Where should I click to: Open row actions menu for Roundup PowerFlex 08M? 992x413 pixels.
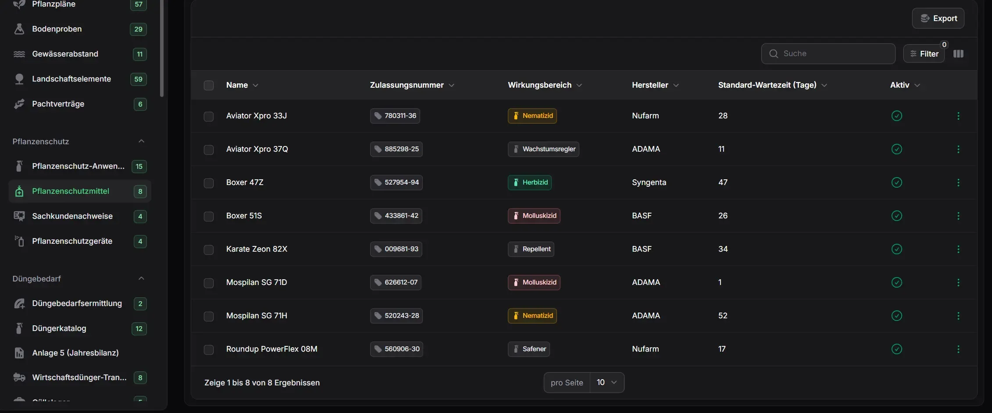click(958, 349)
